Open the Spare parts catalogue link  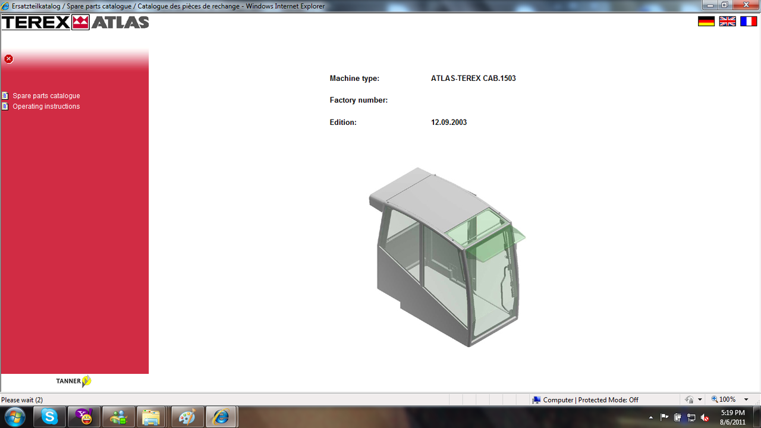coord(46,96)
